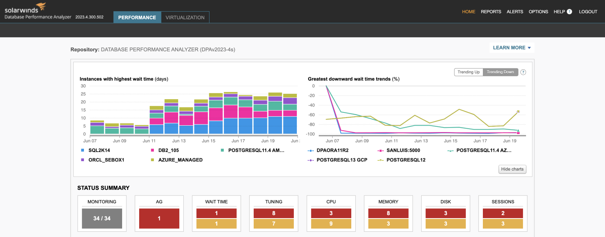Click the ORCL_SEBOX1 purple legend marker
This screenshot has height=237, width=605.
(x=82, y=160)
